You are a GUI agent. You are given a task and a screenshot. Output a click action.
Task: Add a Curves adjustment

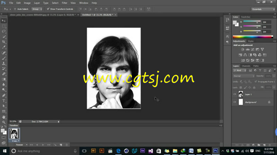click(253, 49)
